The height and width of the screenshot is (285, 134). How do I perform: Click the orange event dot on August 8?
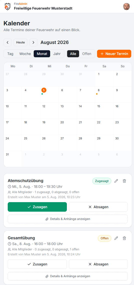point(97,94)
